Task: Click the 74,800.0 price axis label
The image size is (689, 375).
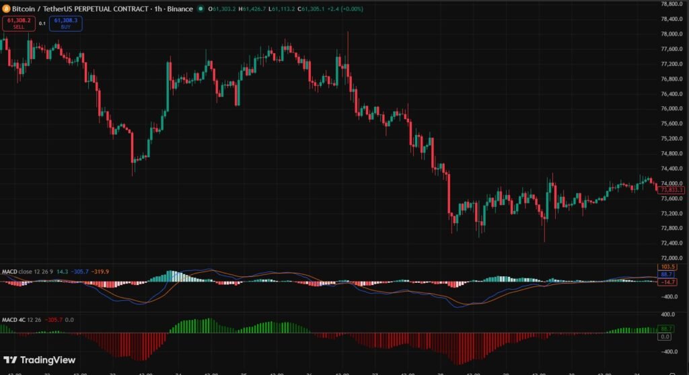Action: (672, 154)
